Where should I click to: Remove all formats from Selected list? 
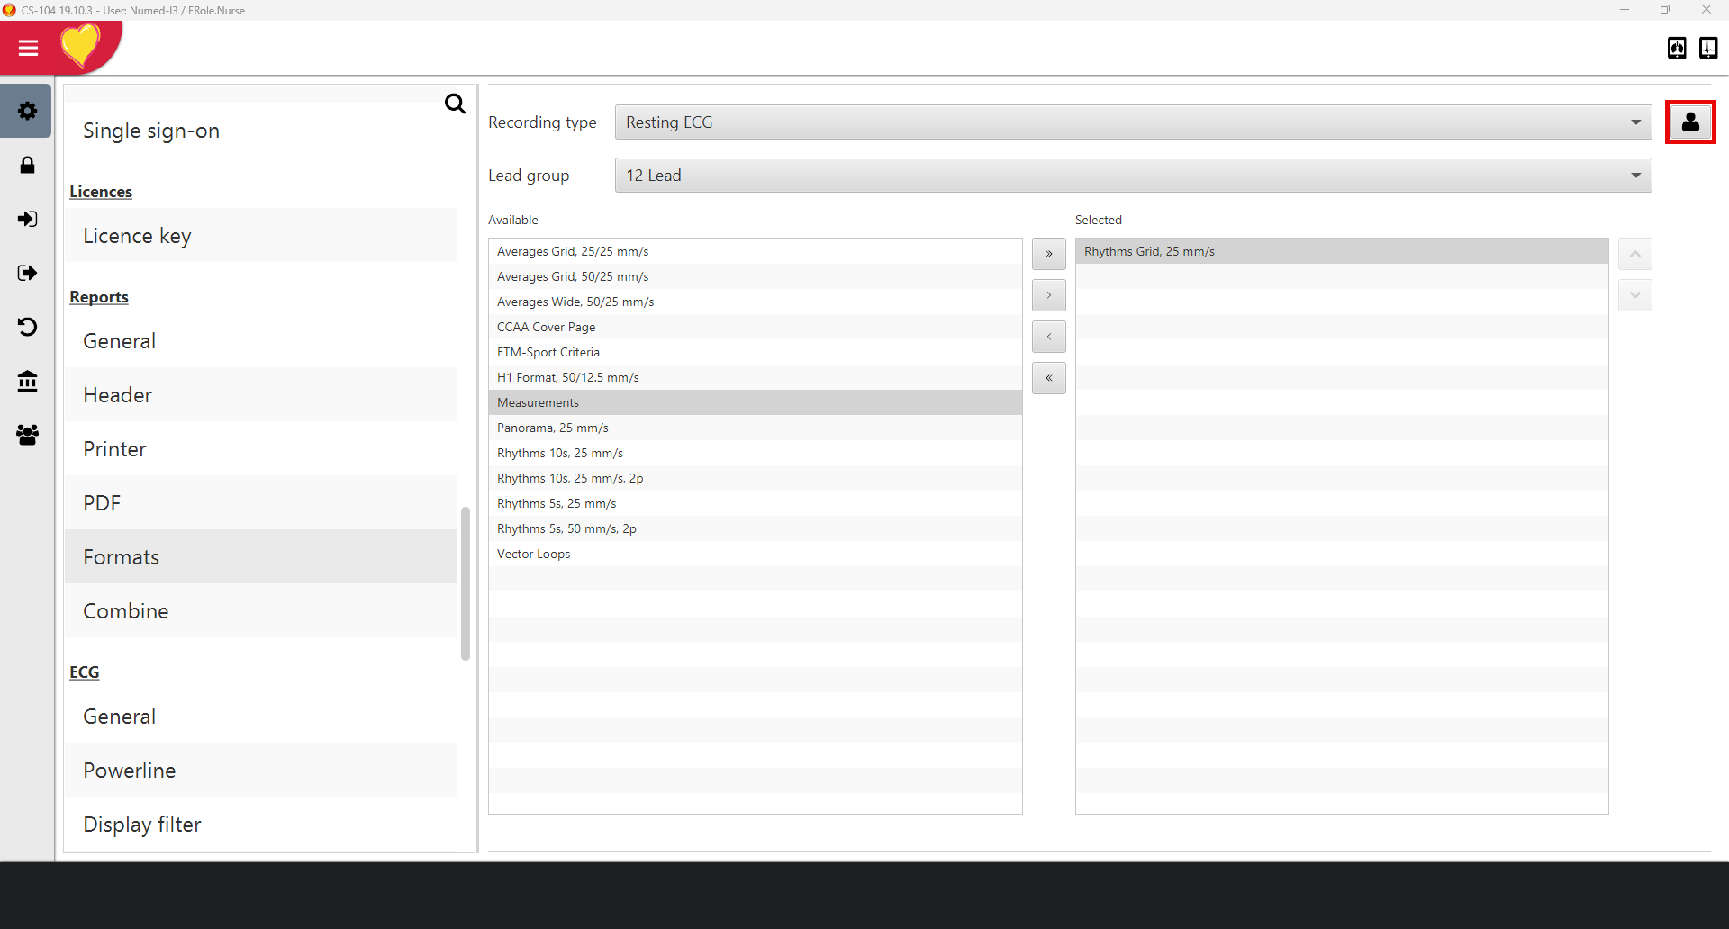pos(1048,378)
